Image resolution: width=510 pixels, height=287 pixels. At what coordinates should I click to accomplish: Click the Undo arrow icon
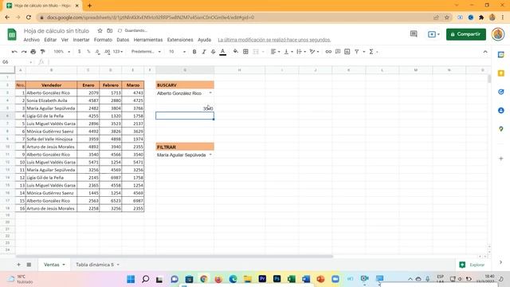(14, 52)
